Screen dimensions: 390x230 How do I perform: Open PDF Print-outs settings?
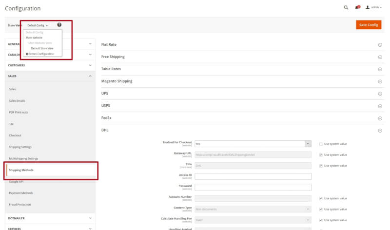point(19,112)
